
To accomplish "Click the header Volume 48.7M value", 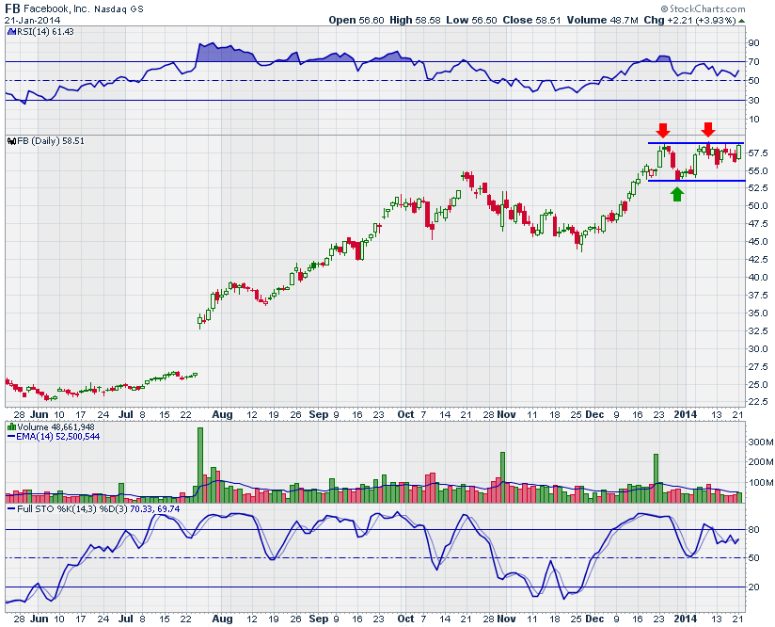I will [603, 21].
